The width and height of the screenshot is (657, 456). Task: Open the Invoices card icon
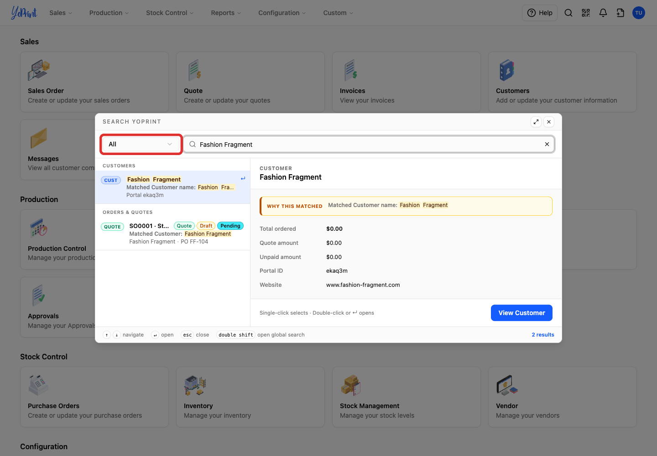[351, 71]
